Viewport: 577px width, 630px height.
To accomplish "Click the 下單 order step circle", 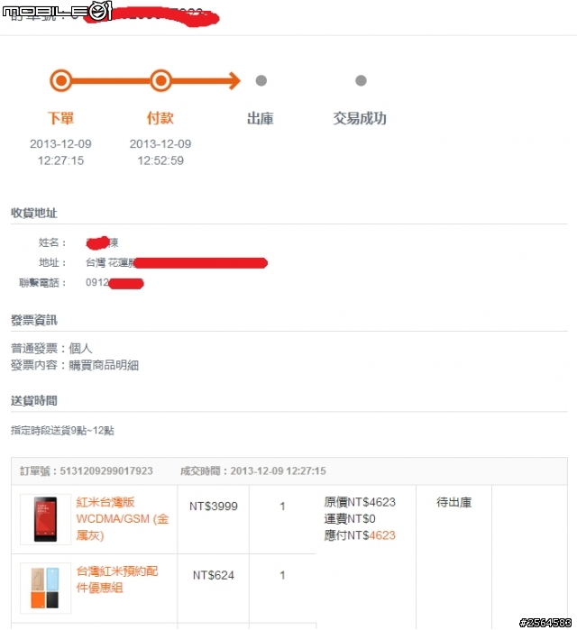I will [60, 81].
